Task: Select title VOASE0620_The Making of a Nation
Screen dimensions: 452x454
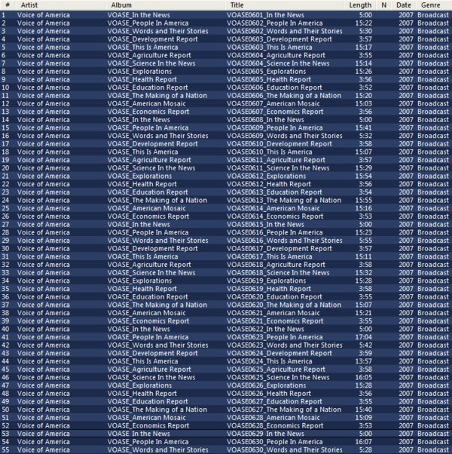Action: [284, 305]
